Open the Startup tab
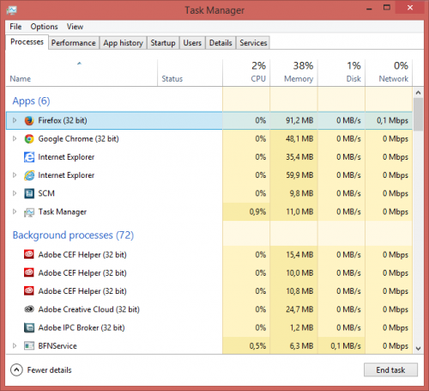 click(163, 43)
